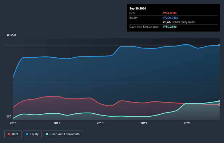Click the 20.4% Debt/Equity Ratio text
224x143 pixels.
click(179, 22)
